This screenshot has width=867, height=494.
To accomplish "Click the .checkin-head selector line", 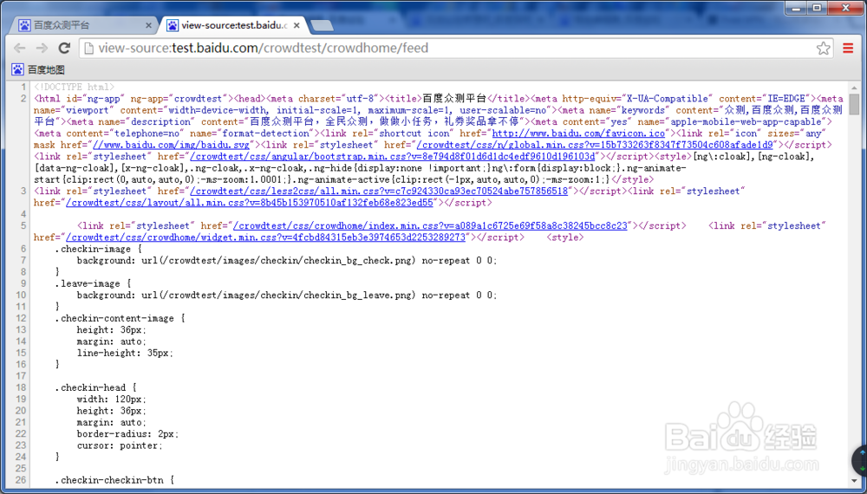I will [x=95, y=388].
